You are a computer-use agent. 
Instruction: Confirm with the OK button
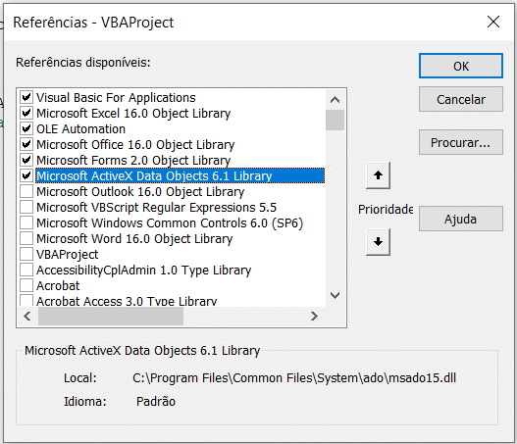click(461, 66)
